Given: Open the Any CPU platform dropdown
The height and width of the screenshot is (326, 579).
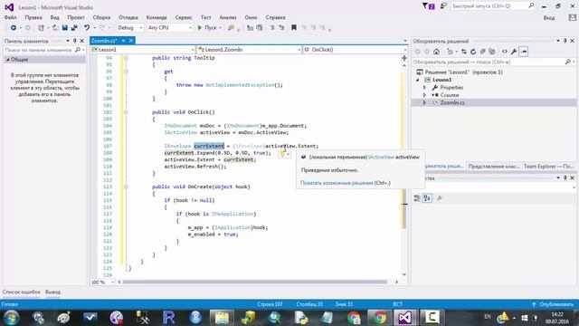Looking at the screenshot, I should [x=170, y=28].
